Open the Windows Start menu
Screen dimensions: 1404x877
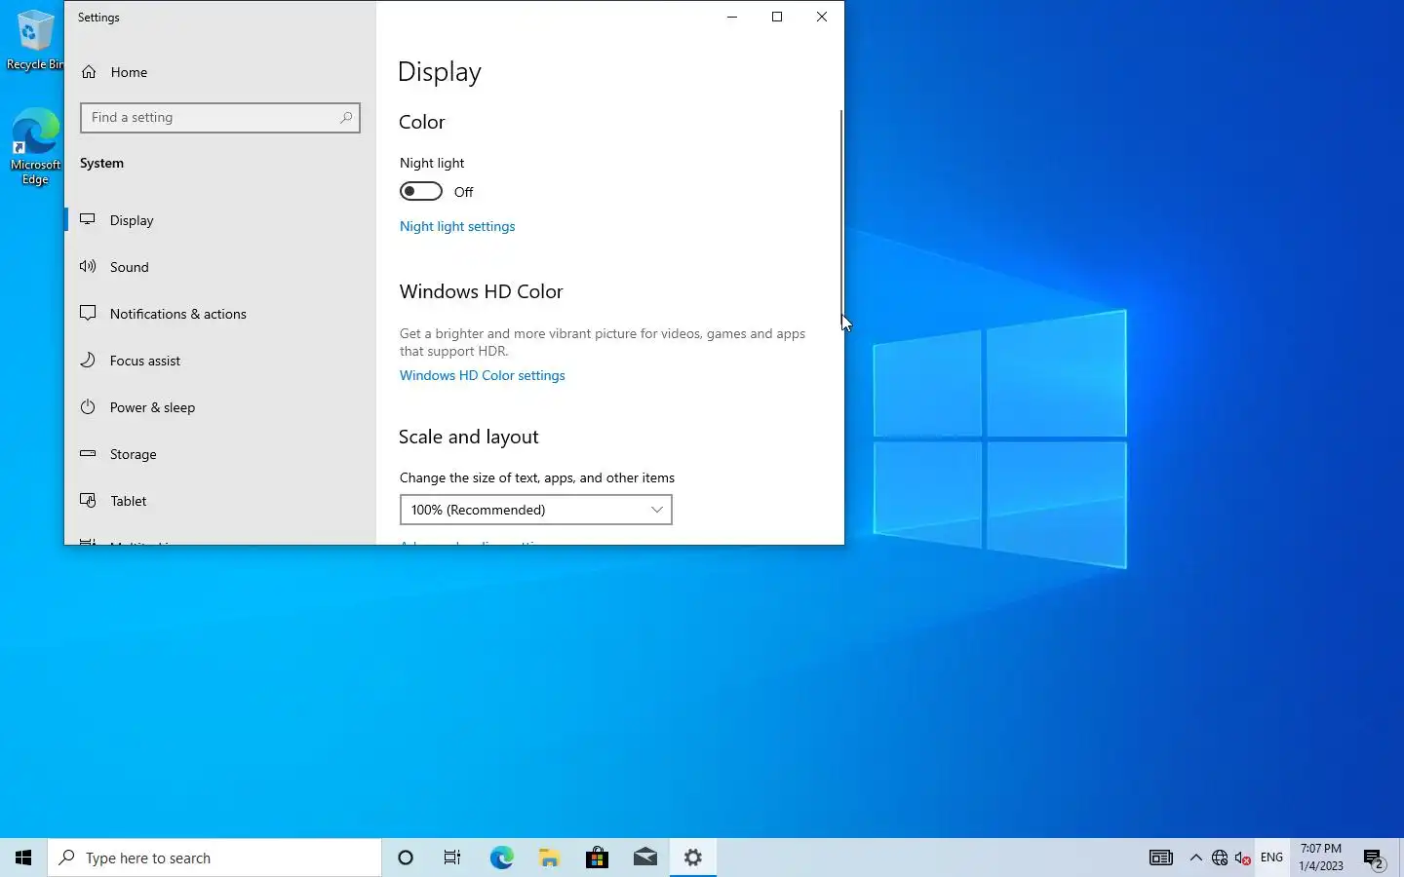click(x=23, y=858)
